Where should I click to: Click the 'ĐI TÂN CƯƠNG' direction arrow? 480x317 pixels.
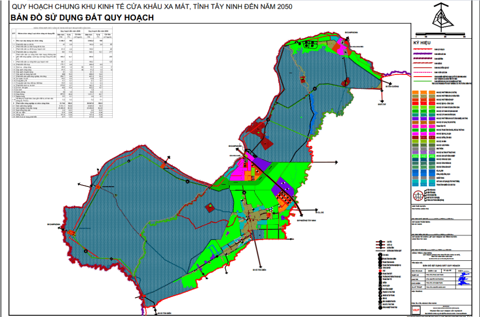pyautogui.click(x=387, y=82)
